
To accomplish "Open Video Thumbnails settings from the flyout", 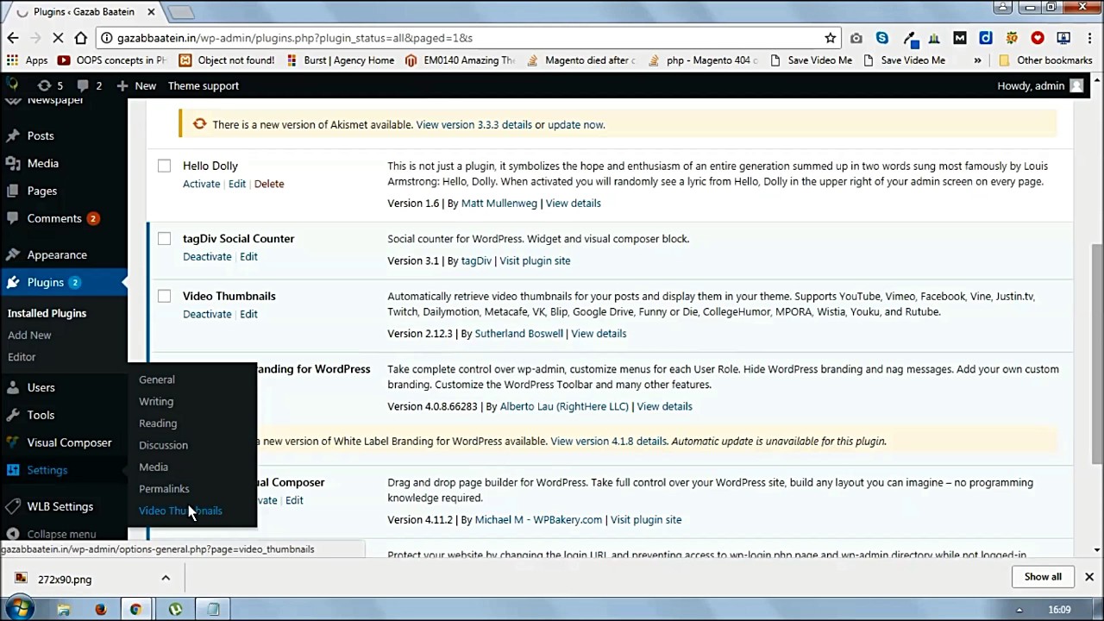I will [x=180, y=511].
